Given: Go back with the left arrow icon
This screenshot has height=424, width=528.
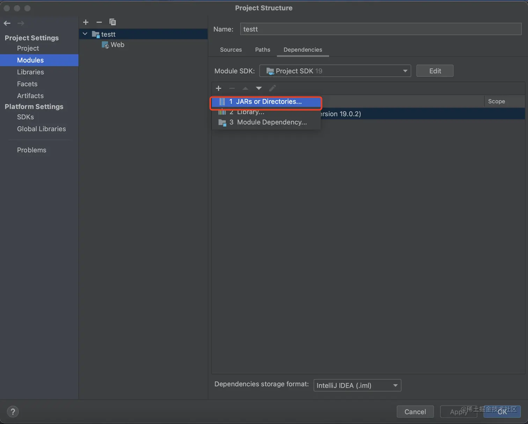Looking at the screenshot, I should click(7, 23).
